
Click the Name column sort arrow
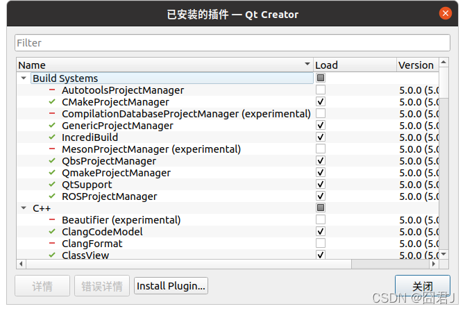pyautogui.click(x=307, y=65)
